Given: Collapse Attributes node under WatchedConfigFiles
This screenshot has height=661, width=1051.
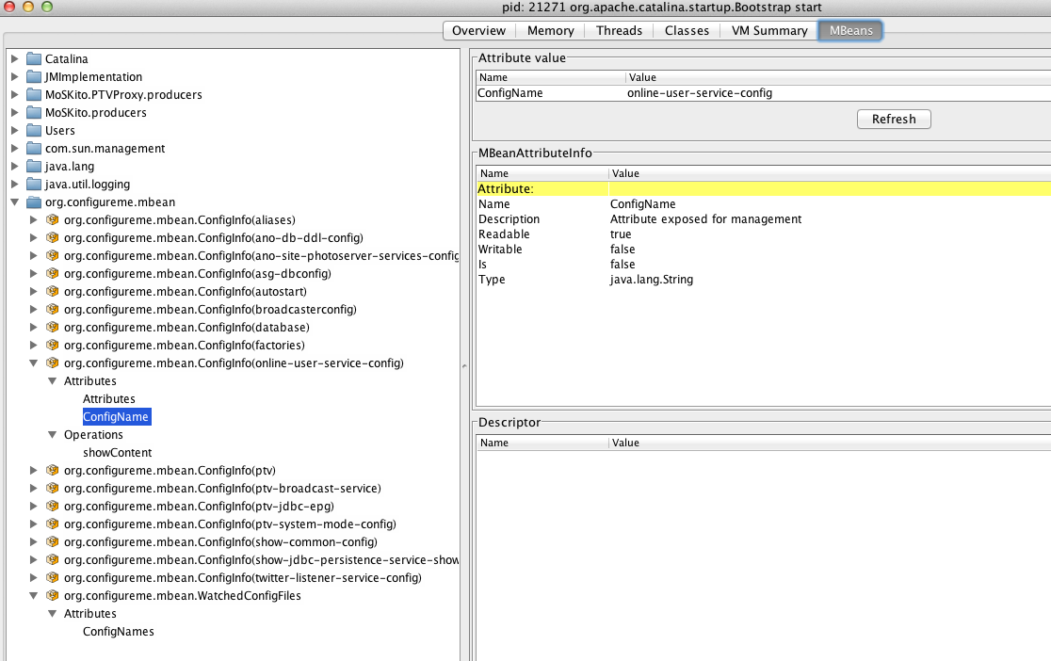Looking at the screenshot, I should coord(53,613).
